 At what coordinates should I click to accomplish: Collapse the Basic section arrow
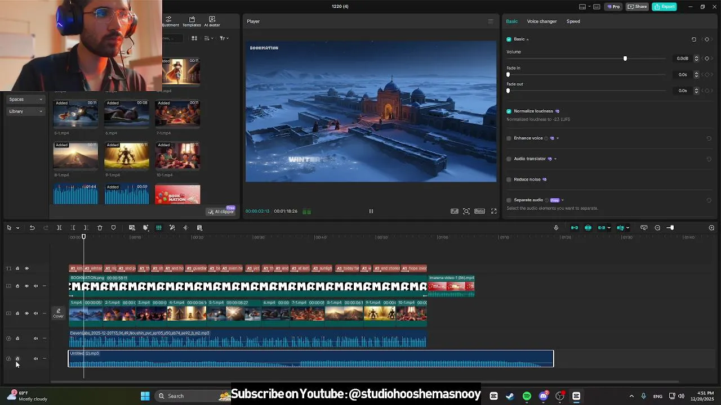click(528, 39)
